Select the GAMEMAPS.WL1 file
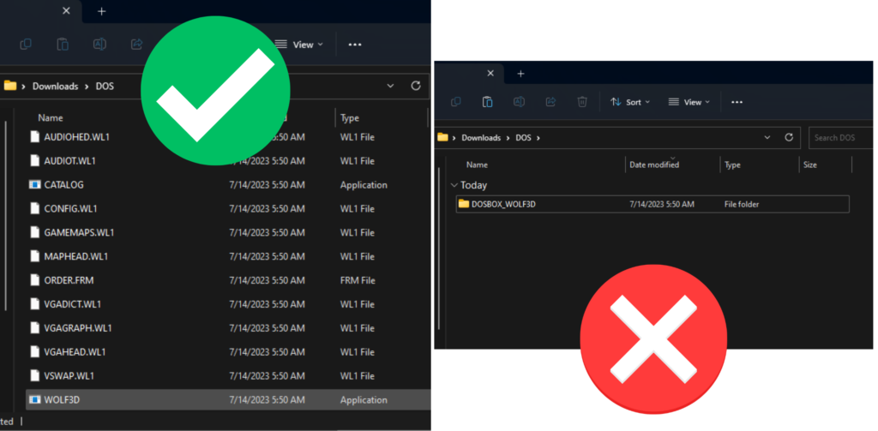The width and height of the screenshot is (878, 431). tap(229, 232)
